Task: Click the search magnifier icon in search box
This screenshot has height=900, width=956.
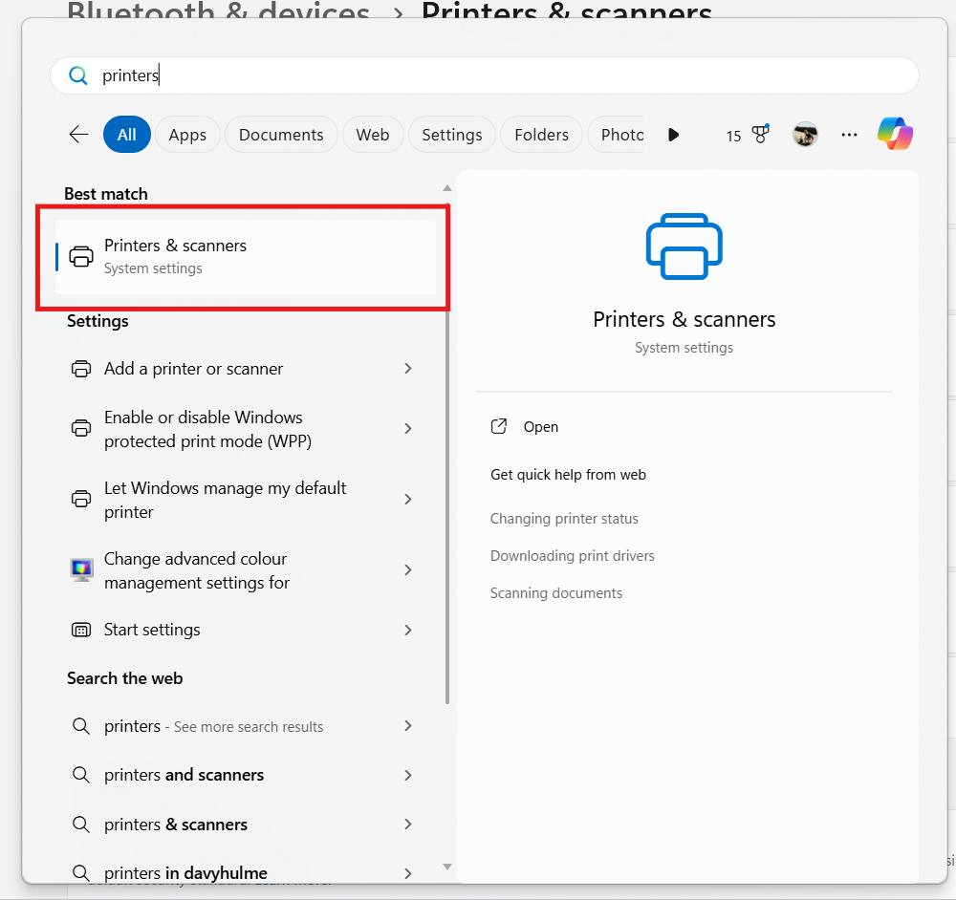Action: click(x=78, y=75)
